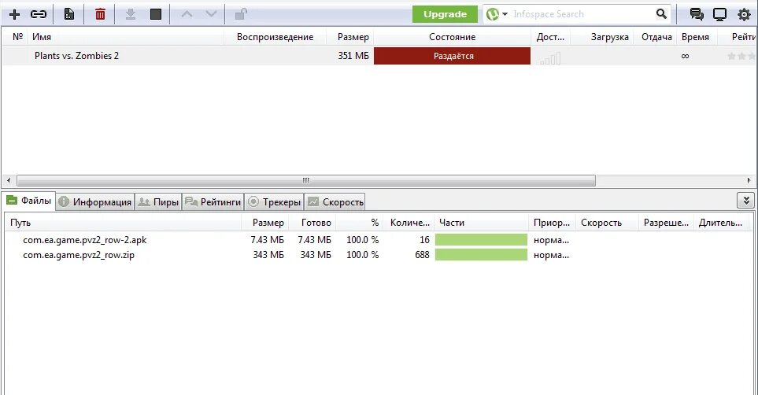Click the scrollbar right arrow
This screenshot has width=758, height=395.
point(749,180)
